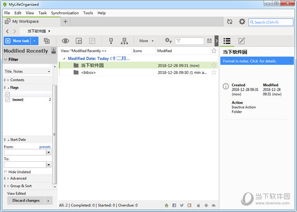Click the quick filter funnel input field
This screenshot has width=297, height=212.
(190, 41)
